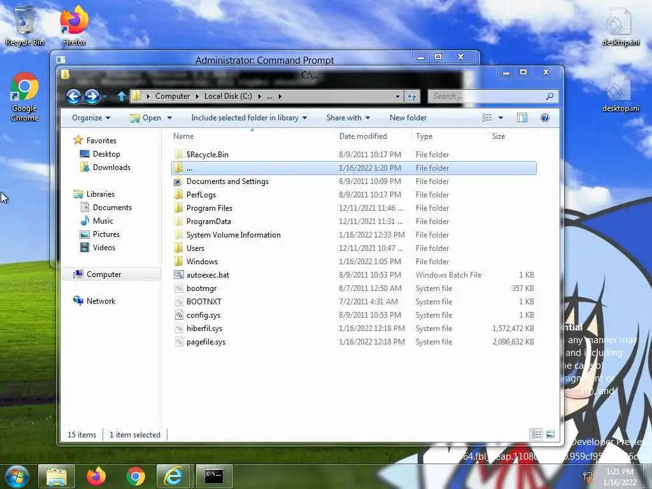The width and height of the screenshot is (652, 489).
Task: Click the Open toolbar button
Action: click(x=146, y=118)
